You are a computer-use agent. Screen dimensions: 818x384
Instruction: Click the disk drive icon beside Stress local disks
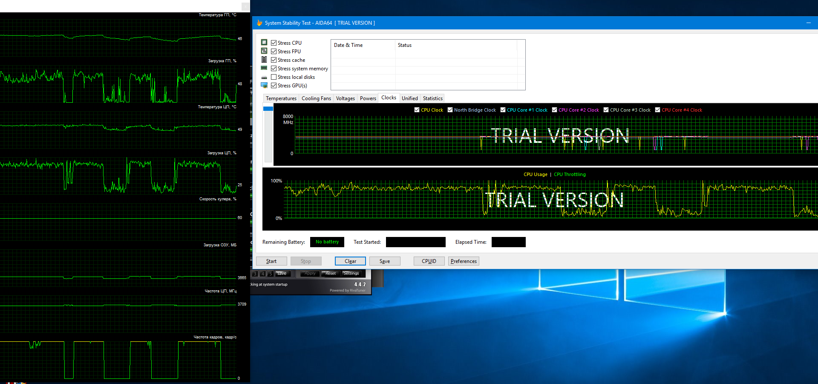264,77
